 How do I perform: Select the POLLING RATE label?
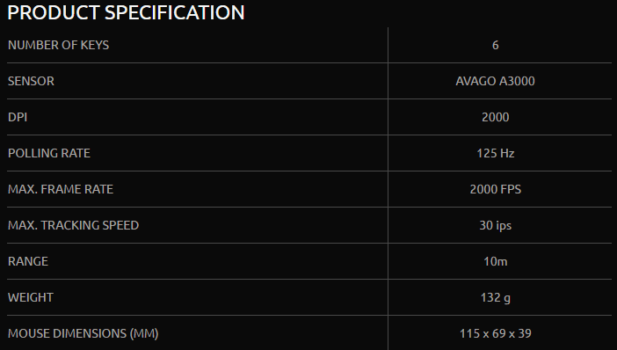tap(49, 153)
